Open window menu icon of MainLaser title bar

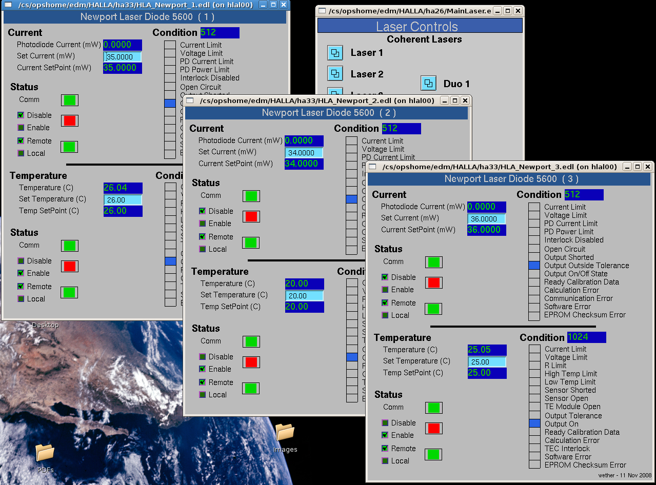point(322,11)
